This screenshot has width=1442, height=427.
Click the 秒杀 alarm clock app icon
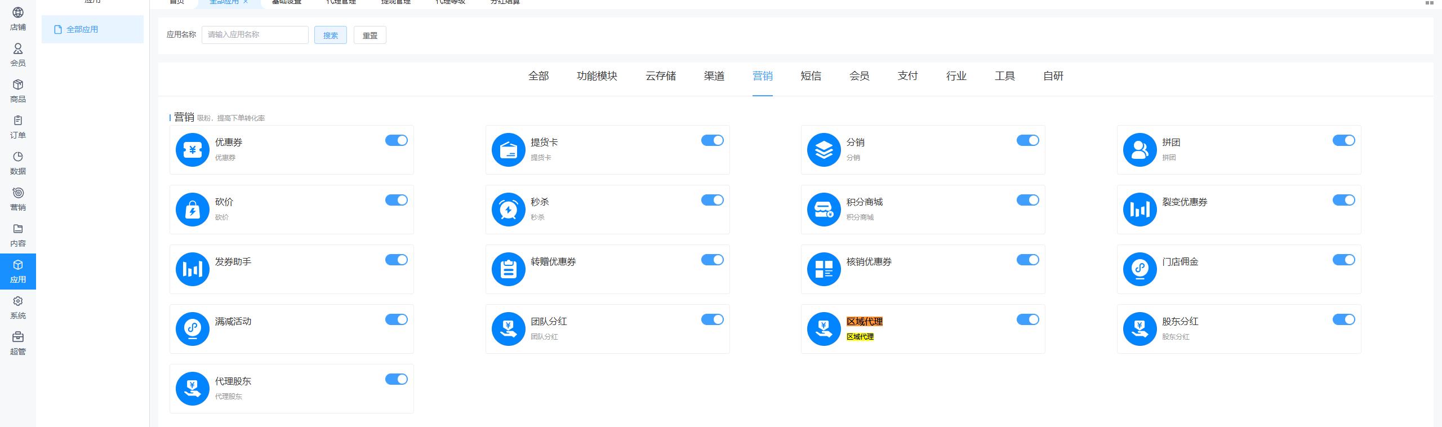click(x=509, y=210)
